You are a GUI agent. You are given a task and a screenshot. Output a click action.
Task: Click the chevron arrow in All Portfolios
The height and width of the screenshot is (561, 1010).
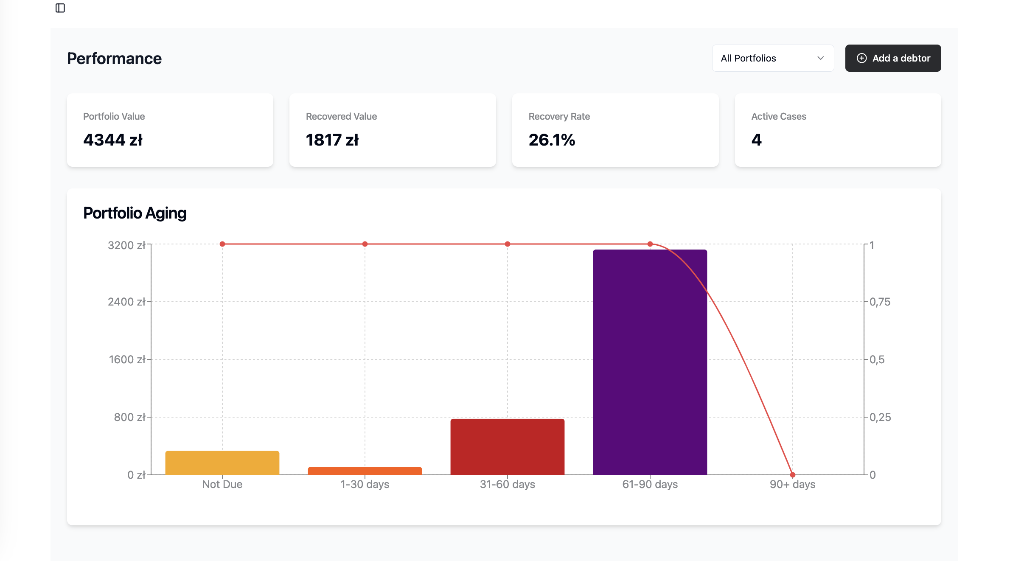pos(820,58)
